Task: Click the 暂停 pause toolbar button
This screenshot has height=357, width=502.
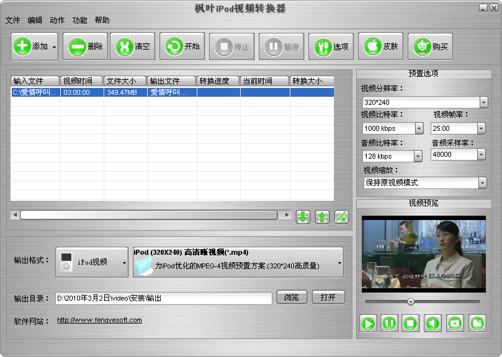Action: click(282, 46)
